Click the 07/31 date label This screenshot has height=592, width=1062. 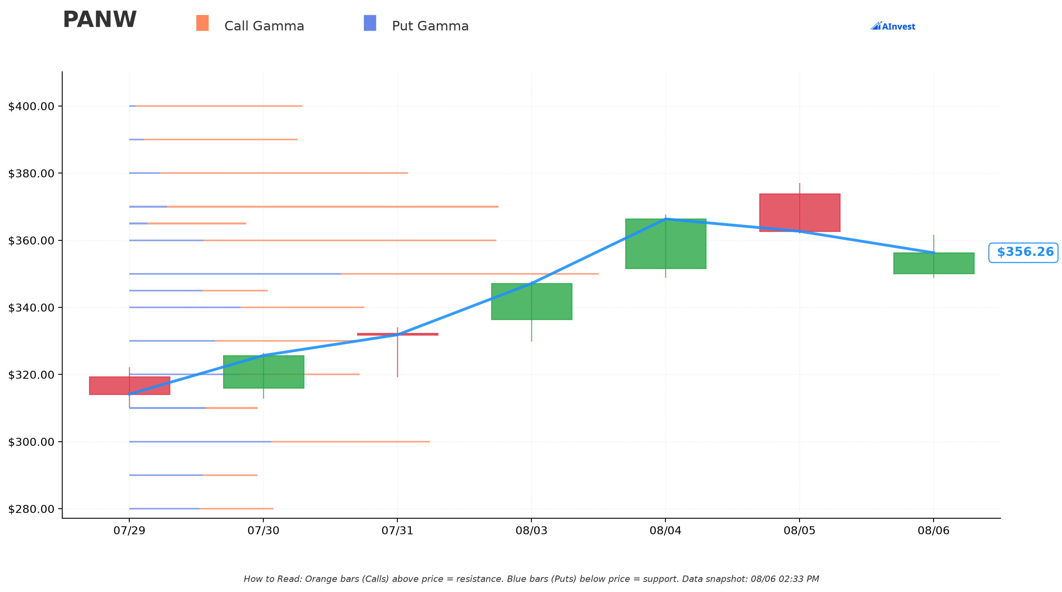(397, 531)
